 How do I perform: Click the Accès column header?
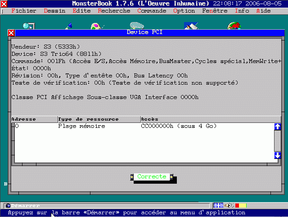149,119
